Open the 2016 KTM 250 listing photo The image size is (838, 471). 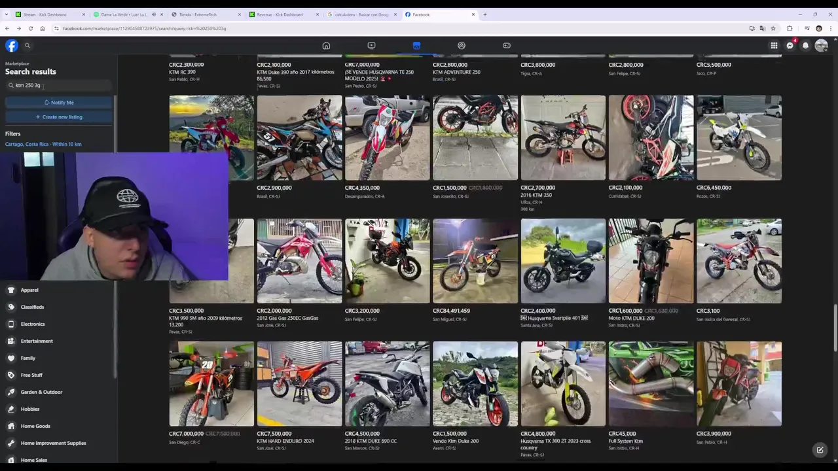[563, 137]
